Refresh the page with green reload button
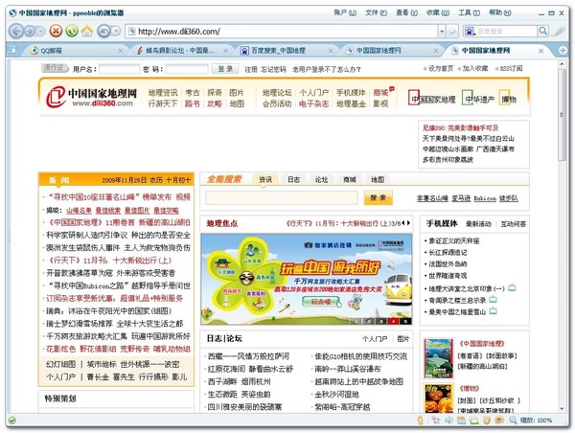Viewport: 575px width, 433px height. click(72, 32)
